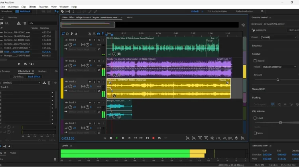Play file preview in Files panel
This screenshot has width=299, height=167.
[19, 64]
